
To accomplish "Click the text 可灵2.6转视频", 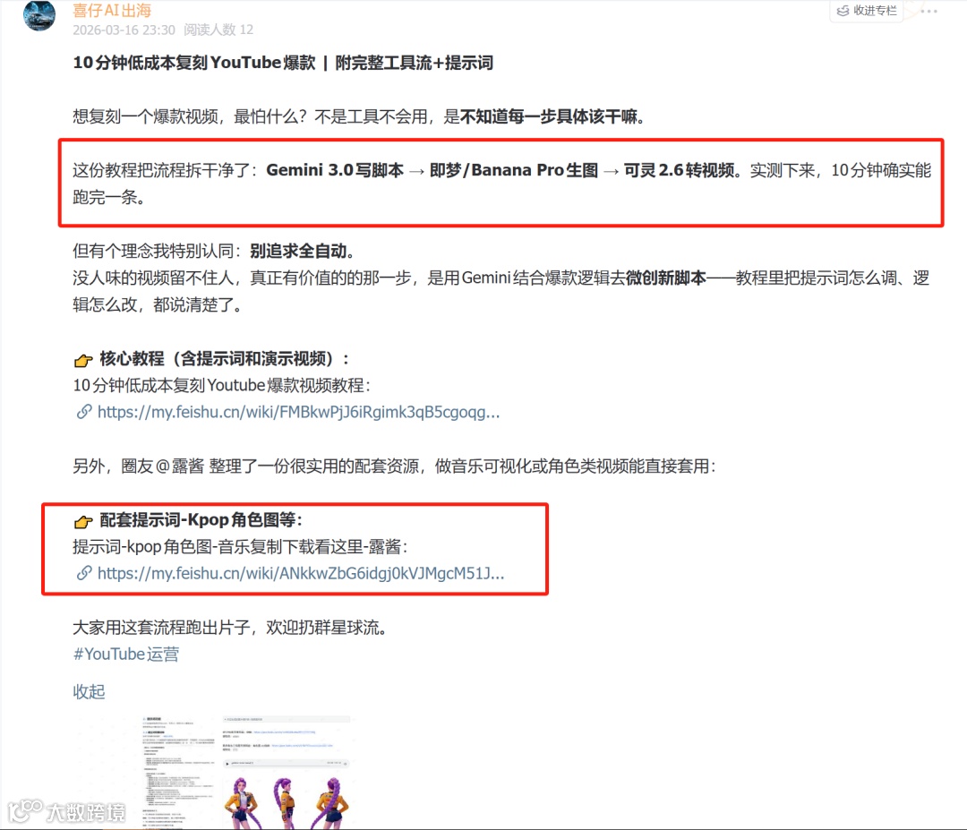I will pos(679,170).
